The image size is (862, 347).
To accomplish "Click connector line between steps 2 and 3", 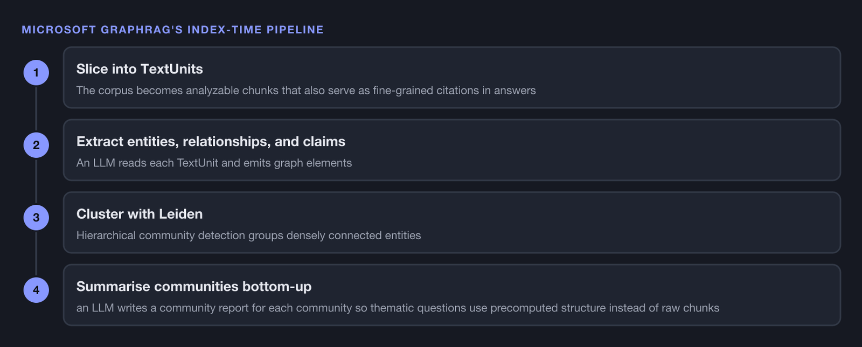I will [x=36, y=181].
